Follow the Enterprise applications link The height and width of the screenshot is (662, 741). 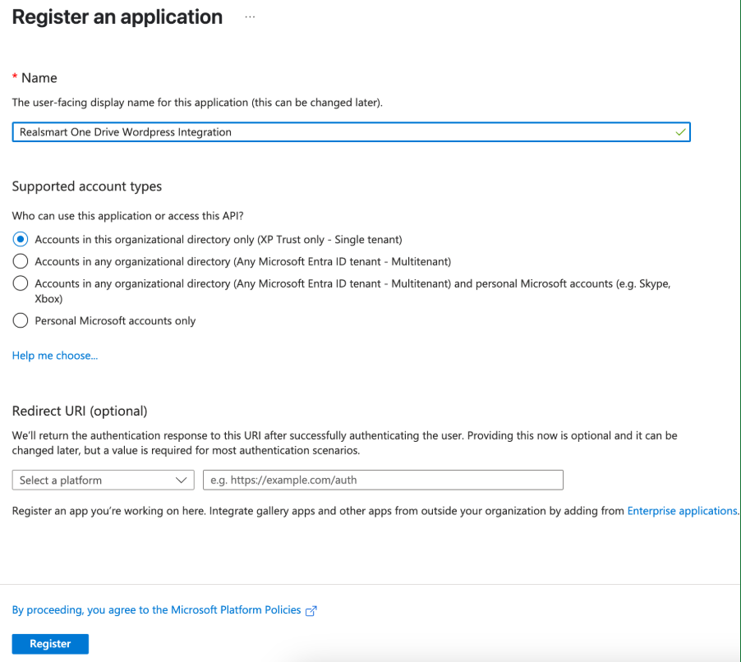point(682,511)
